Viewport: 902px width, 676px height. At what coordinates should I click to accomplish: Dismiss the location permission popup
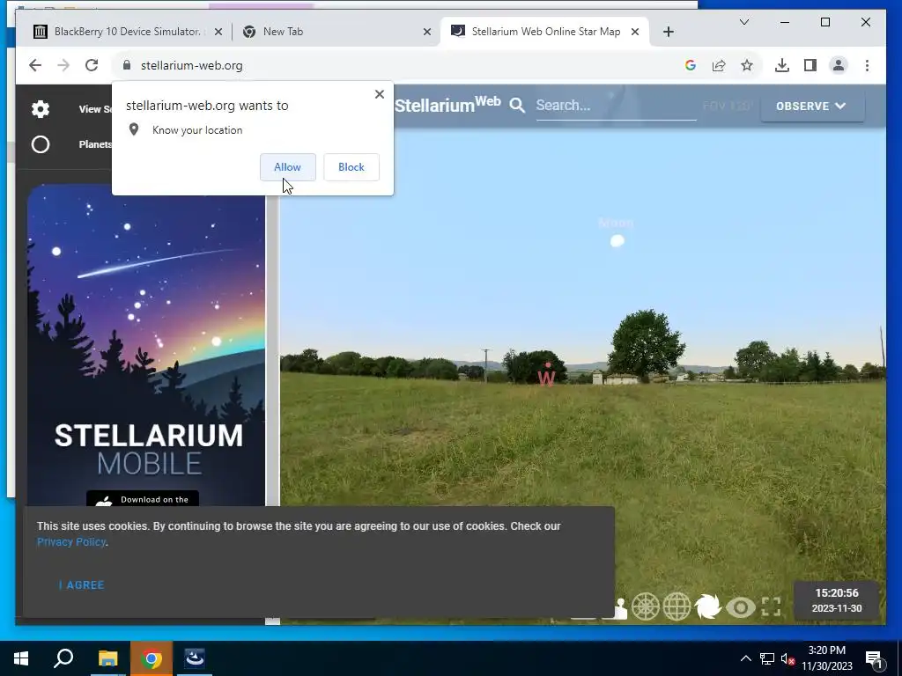379,94
